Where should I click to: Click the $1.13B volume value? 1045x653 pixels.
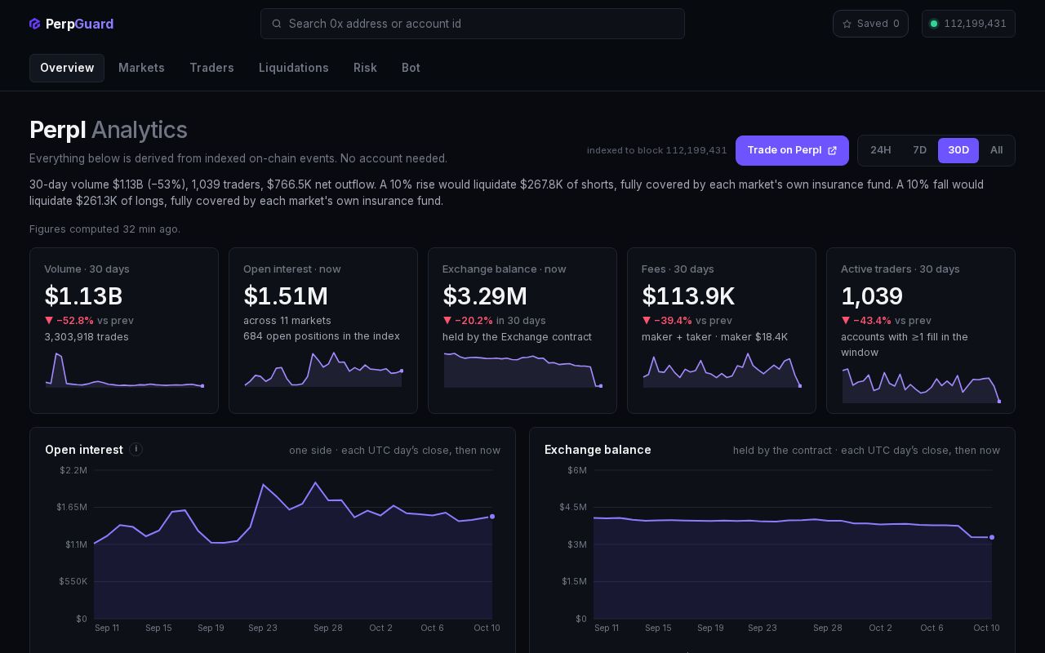[83, 296]
